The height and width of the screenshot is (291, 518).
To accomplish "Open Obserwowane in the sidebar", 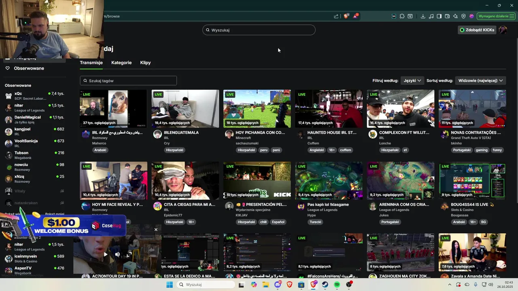I will 29,68.
